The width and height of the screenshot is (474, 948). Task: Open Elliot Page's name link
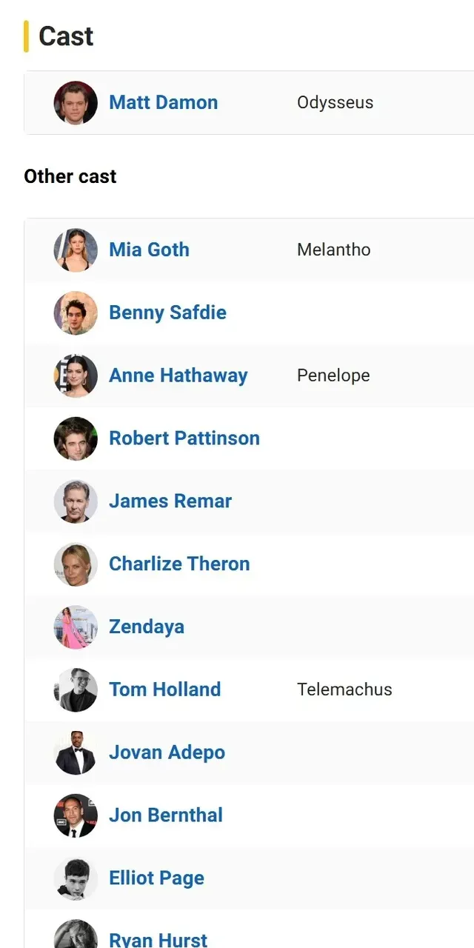156,878
